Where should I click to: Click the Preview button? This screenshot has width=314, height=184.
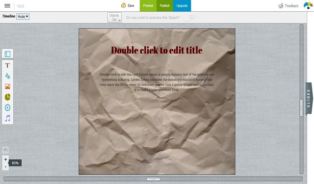pyautogui.click(x=148, y=5)
